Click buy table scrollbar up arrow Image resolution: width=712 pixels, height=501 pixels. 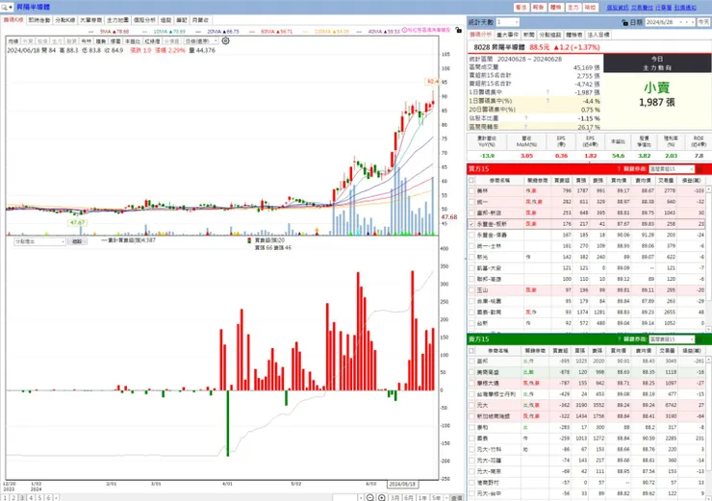click(x=708, y=188)
